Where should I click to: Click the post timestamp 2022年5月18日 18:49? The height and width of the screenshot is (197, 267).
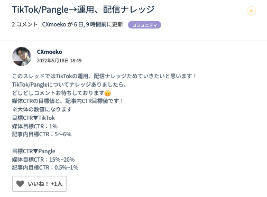pyautogui.click(x=59, y=61)
